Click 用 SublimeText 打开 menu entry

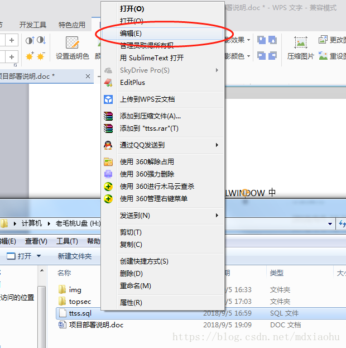(x=152, y=58)
